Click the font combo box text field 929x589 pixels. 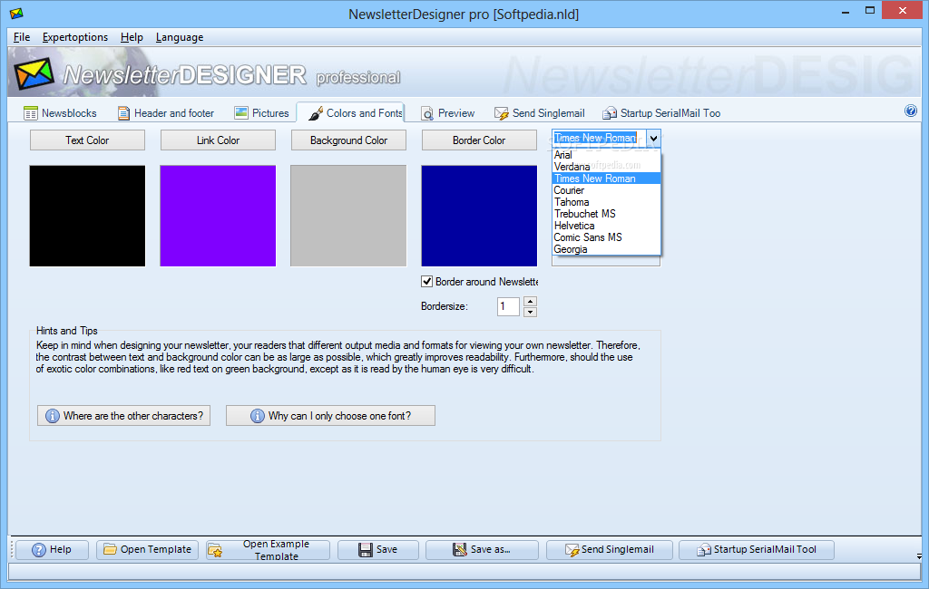(599, 139)
